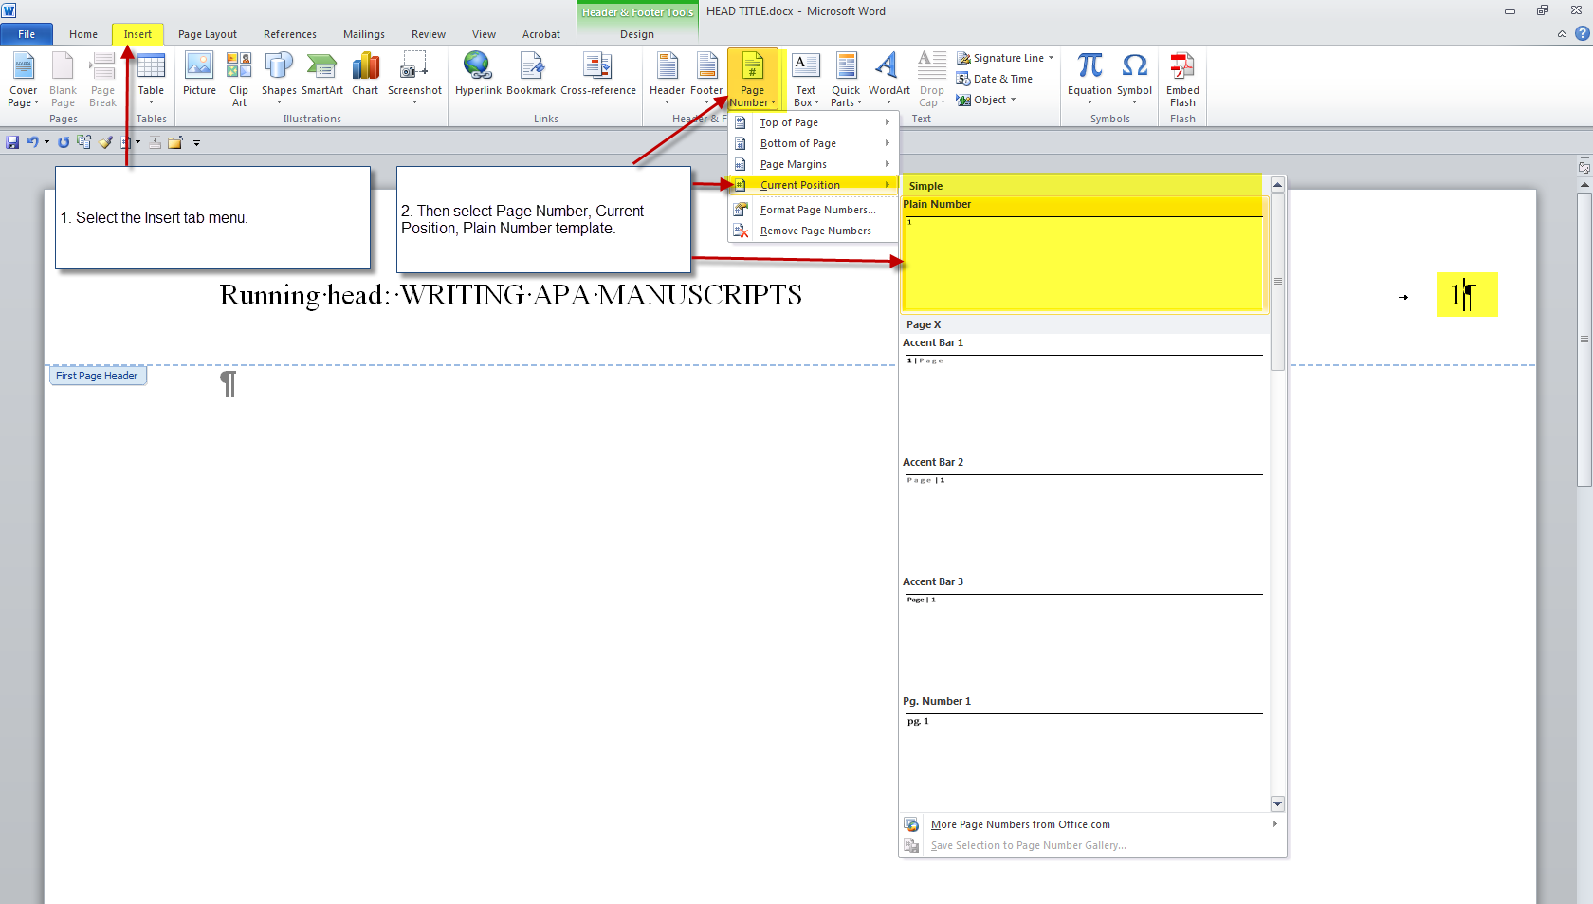Click the Redo icon in Quick Access Toolbar
Screen dimensions: 1593x904
tap(64, 142)
